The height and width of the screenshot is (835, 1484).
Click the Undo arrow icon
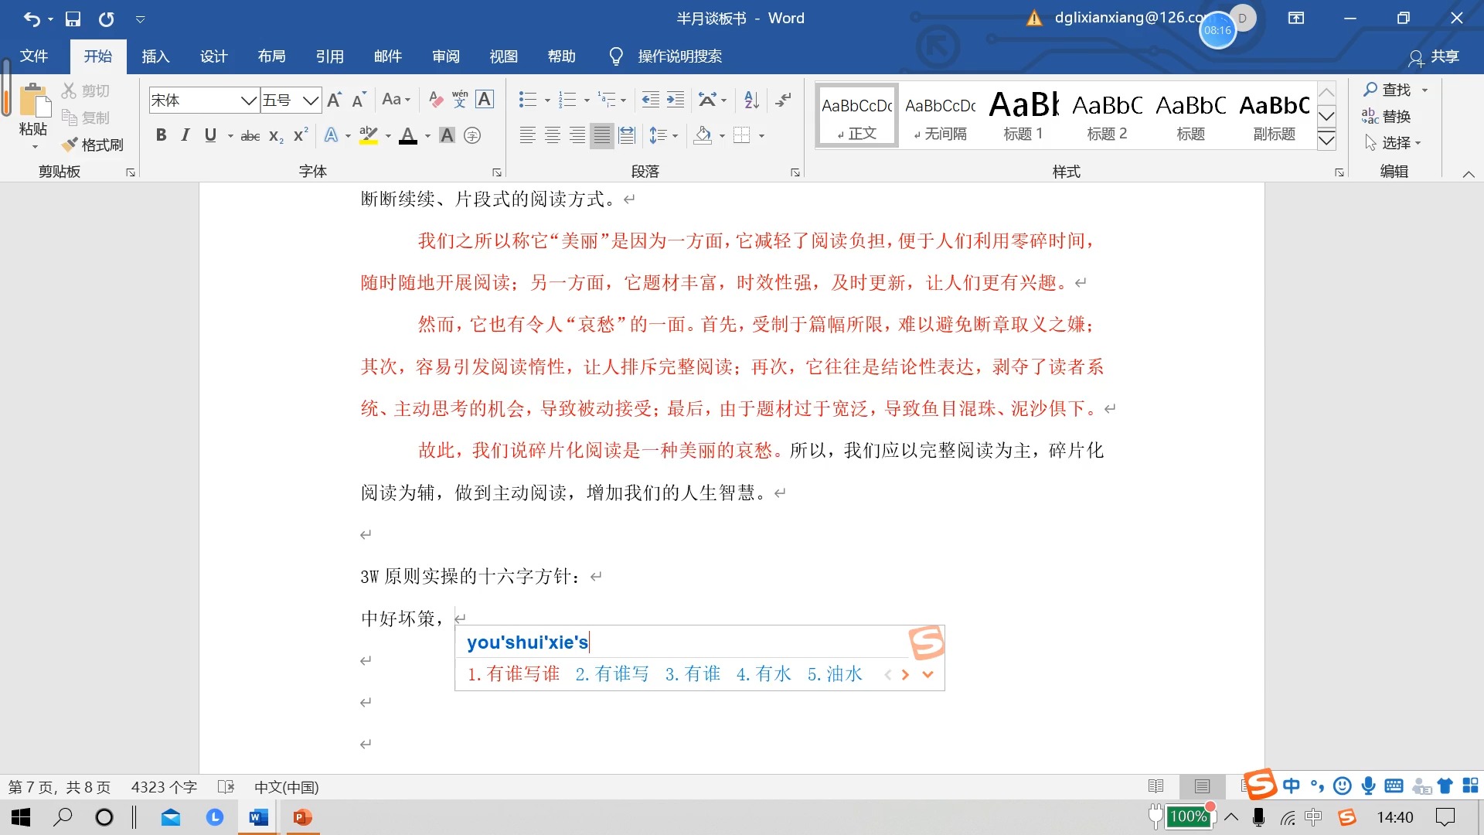click(x=31, y=19)
